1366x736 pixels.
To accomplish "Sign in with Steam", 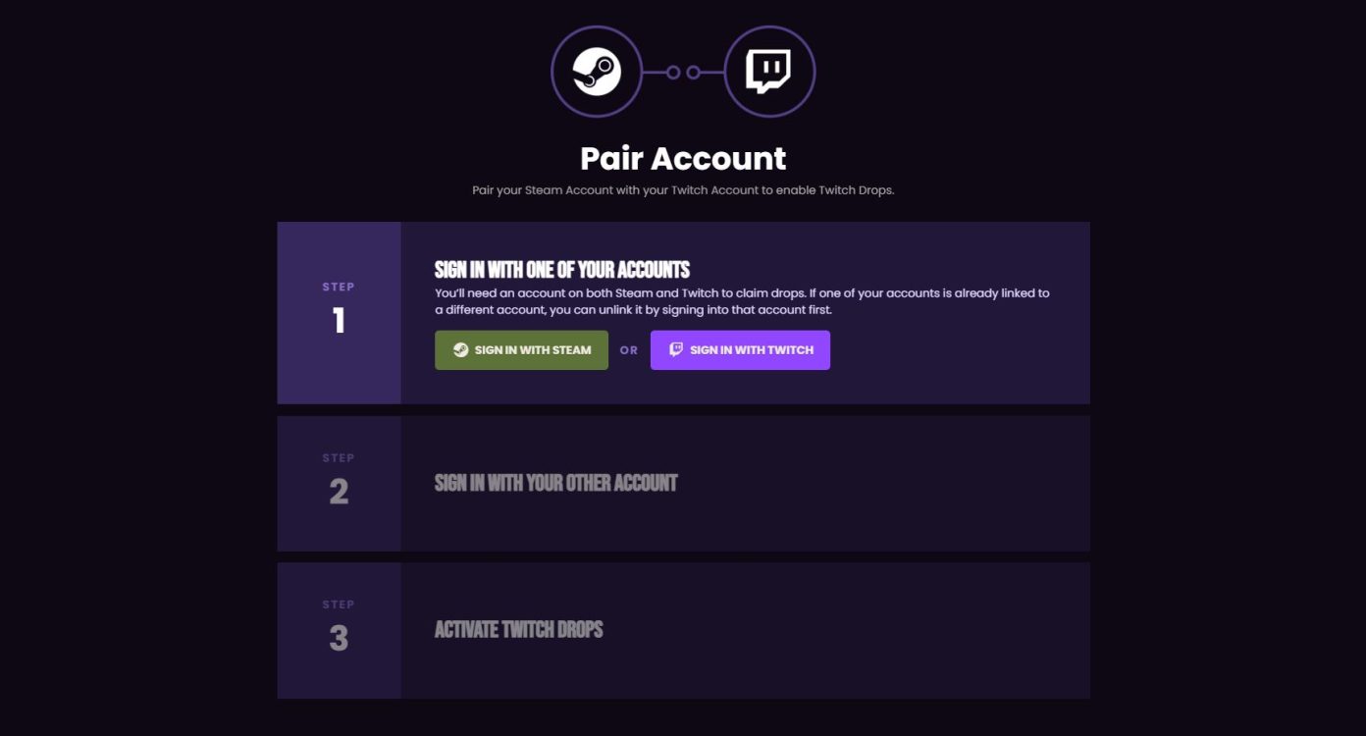I will 521,349.
